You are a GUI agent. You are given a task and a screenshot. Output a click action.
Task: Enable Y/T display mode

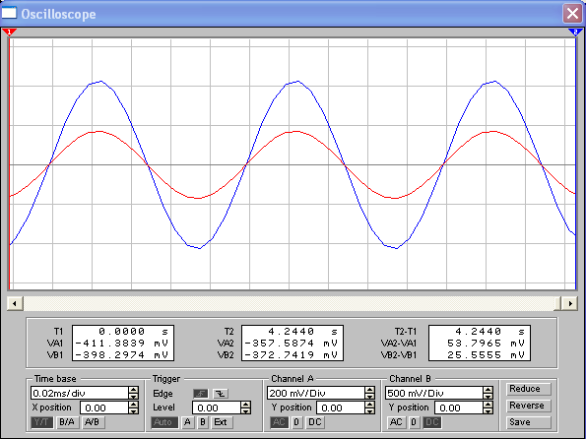(x=41, y=422)
